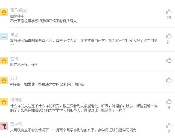Open 楚中天's penguin avatar
This screenshot has height=138, width=175.
tap(4, 126)
